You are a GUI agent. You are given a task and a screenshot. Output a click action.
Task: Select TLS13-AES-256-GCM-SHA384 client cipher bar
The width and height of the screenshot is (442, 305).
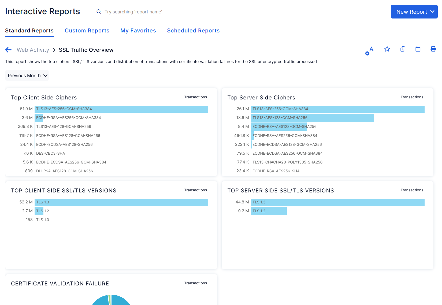click(121, 109)
